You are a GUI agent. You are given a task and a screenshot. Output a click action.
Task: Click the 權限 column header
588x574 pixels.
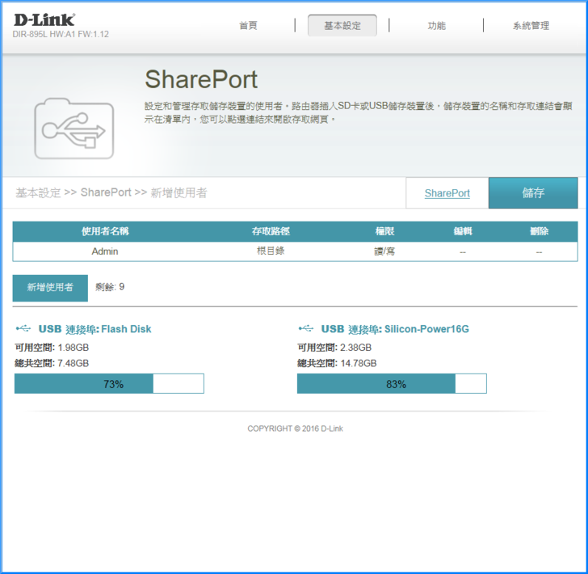point(384,231)
